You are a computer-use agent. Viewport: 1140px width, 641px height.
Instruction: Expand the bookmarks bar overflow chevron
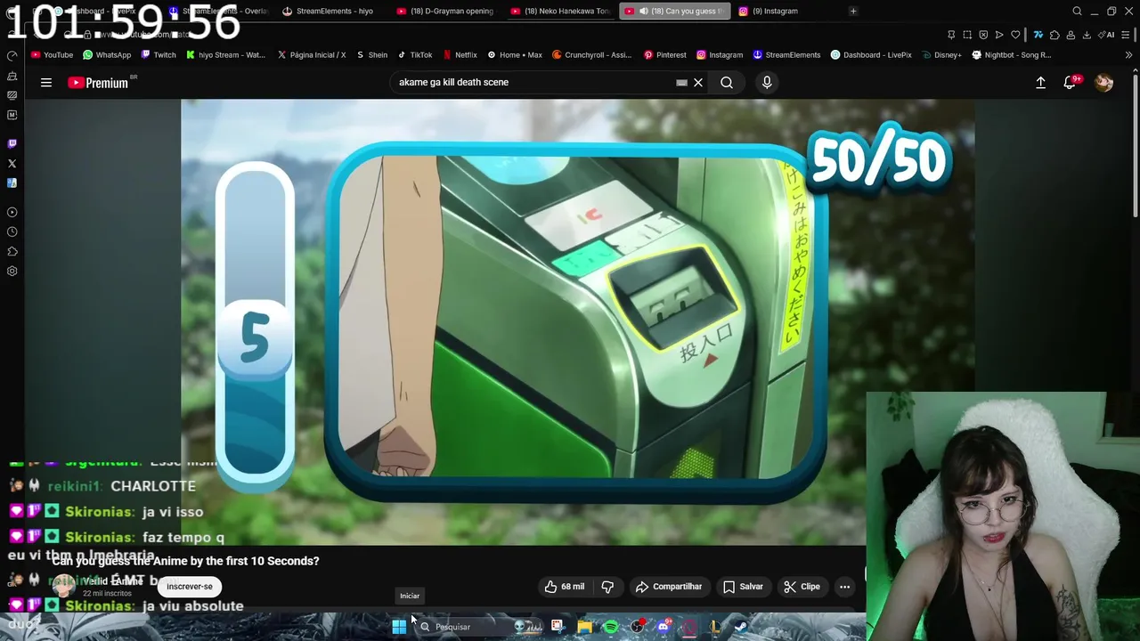click(1128, 55)
